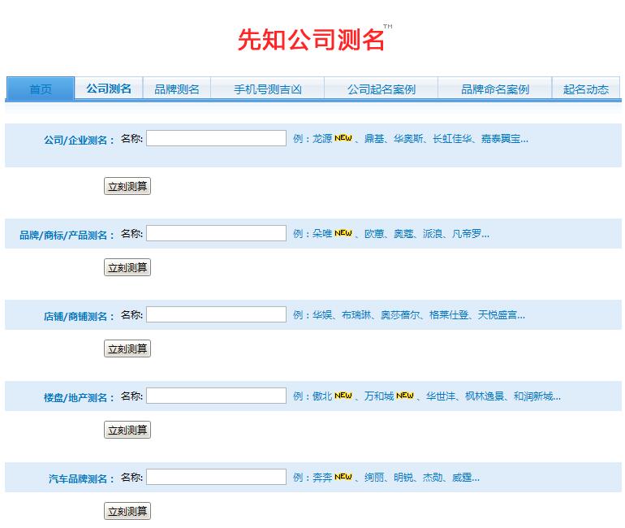
Task: Open the 品牌测名 tab
Action: point(177,89)
